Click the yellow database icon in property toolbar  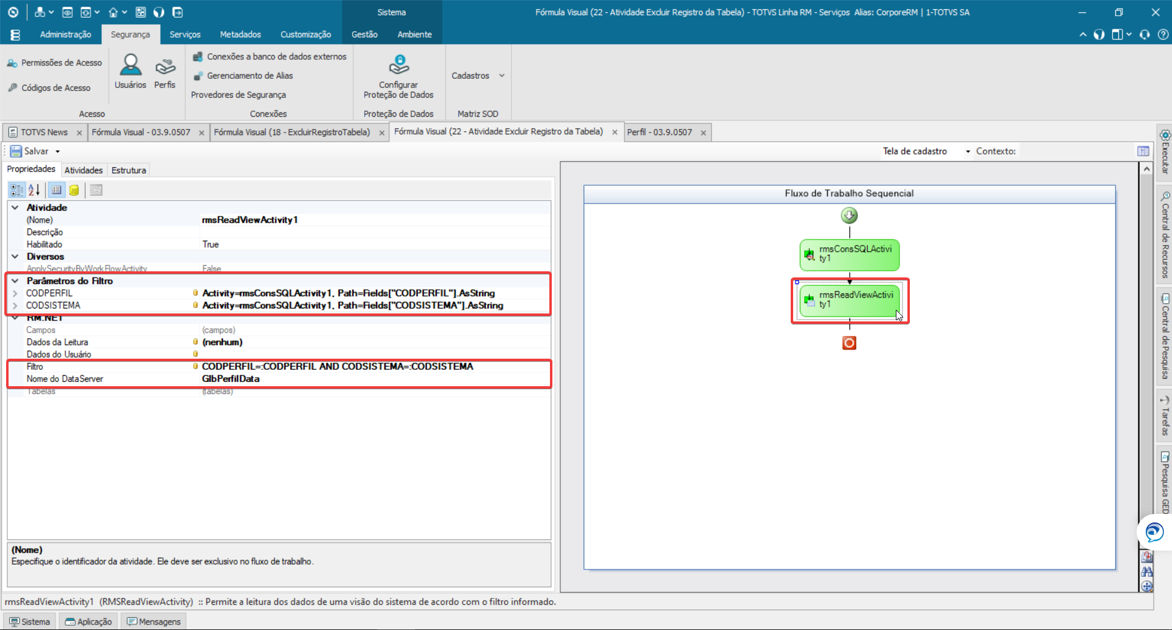(x=74, y=190)
